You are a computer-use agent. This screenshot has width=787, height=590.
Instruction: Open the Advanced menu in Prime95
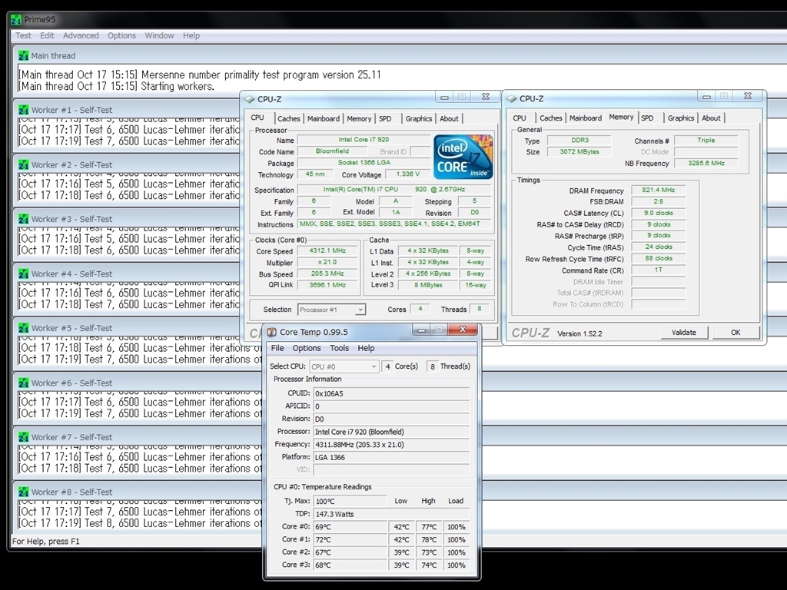pos(81,35)
